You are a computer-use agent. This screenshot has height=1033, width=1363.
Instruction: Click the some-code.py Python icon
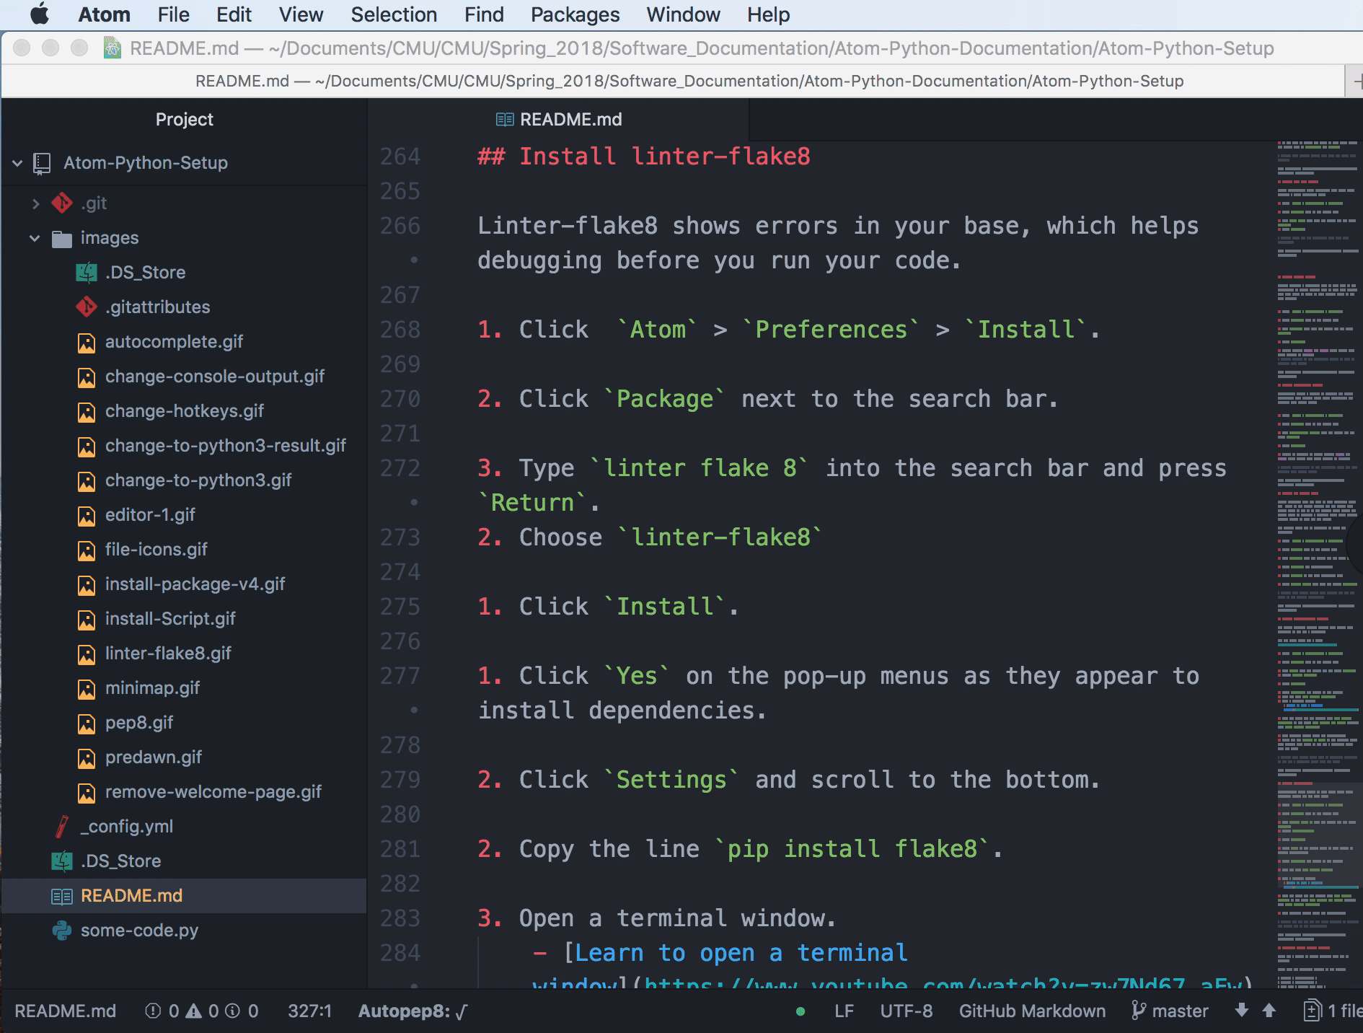tap(62, 931)
